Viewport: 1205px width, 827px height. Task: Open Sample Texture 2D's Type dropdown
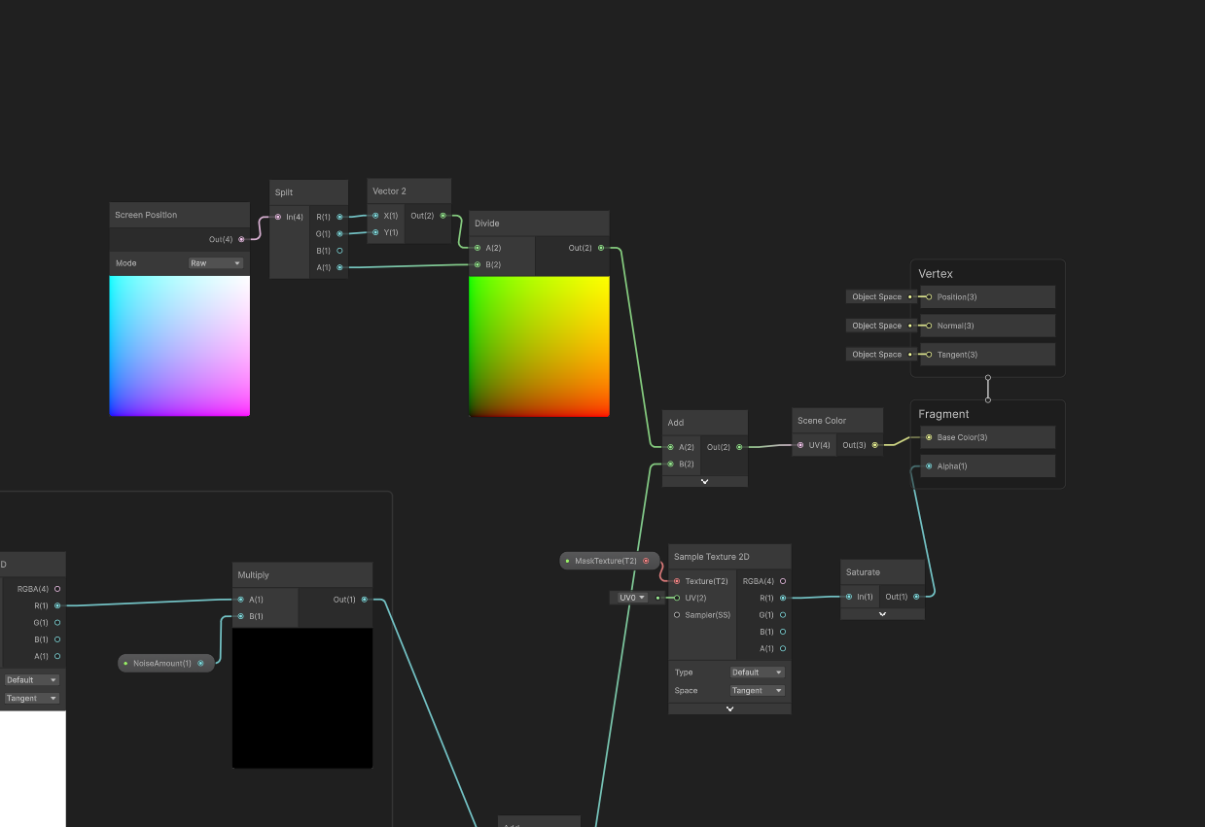click(757, 672)
